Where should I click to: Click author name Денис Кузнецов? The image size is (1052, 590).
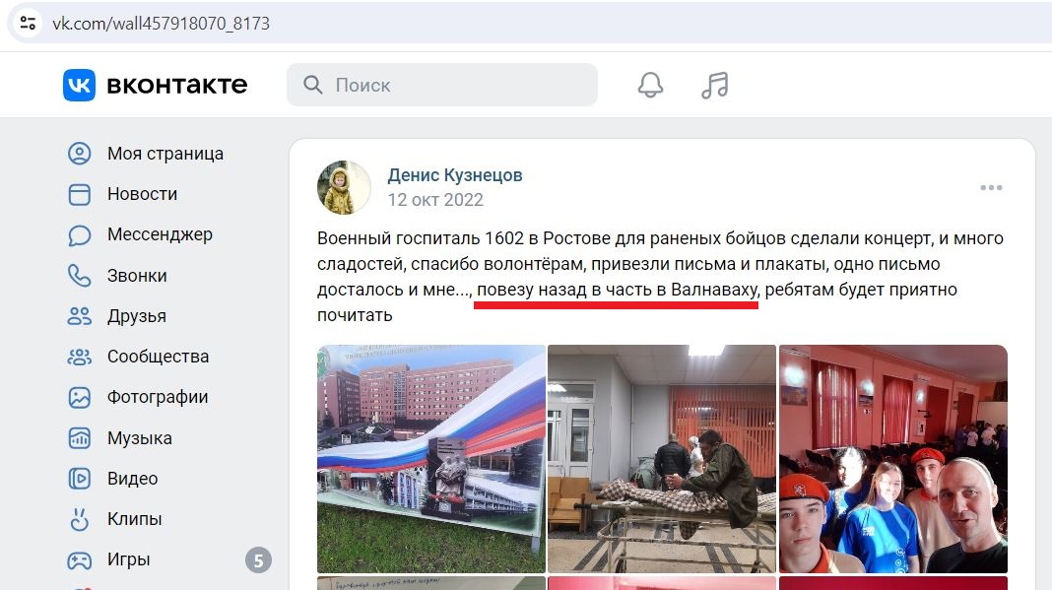(455, 175)
